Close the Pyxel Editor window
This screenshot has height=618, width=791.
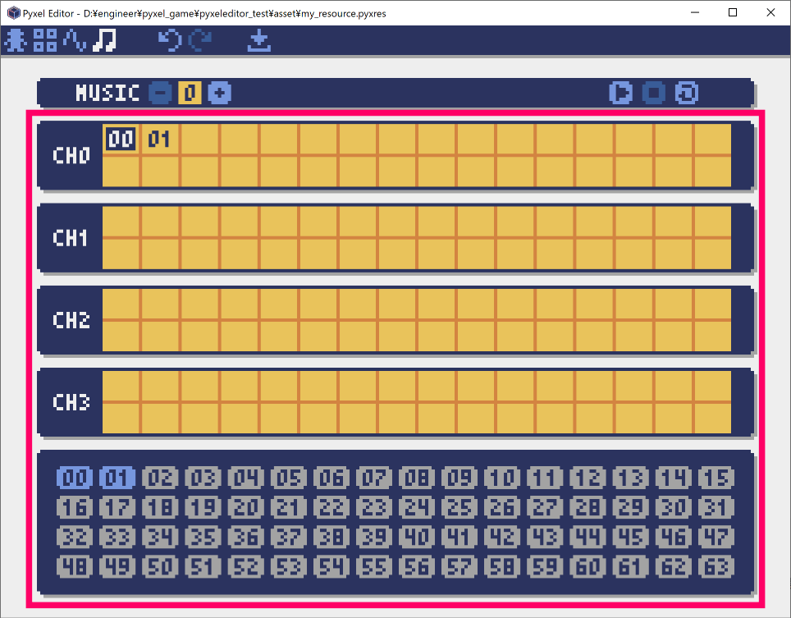tap(770, 12)
